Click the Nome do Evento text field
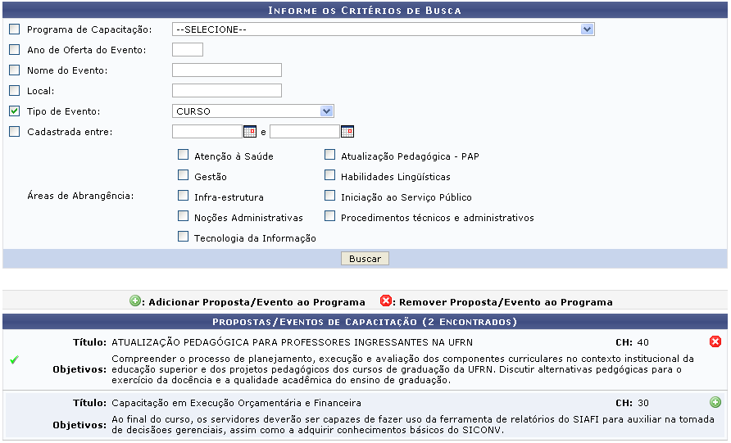This screenshot has width=731, height=443. coord(227,70)
